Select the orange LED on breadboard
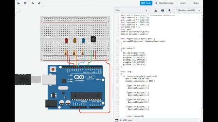218x122 pixels. (x=75, y=41)
